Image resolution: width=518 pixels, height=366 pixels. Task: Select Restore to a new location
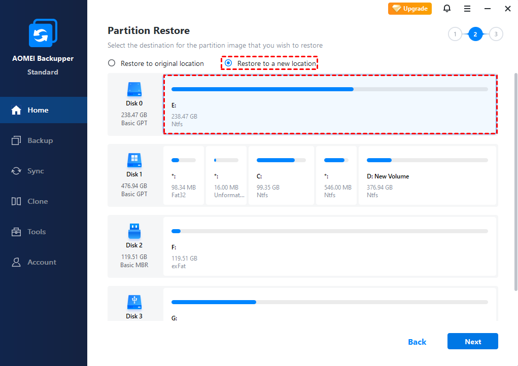[x=270, y=63]
